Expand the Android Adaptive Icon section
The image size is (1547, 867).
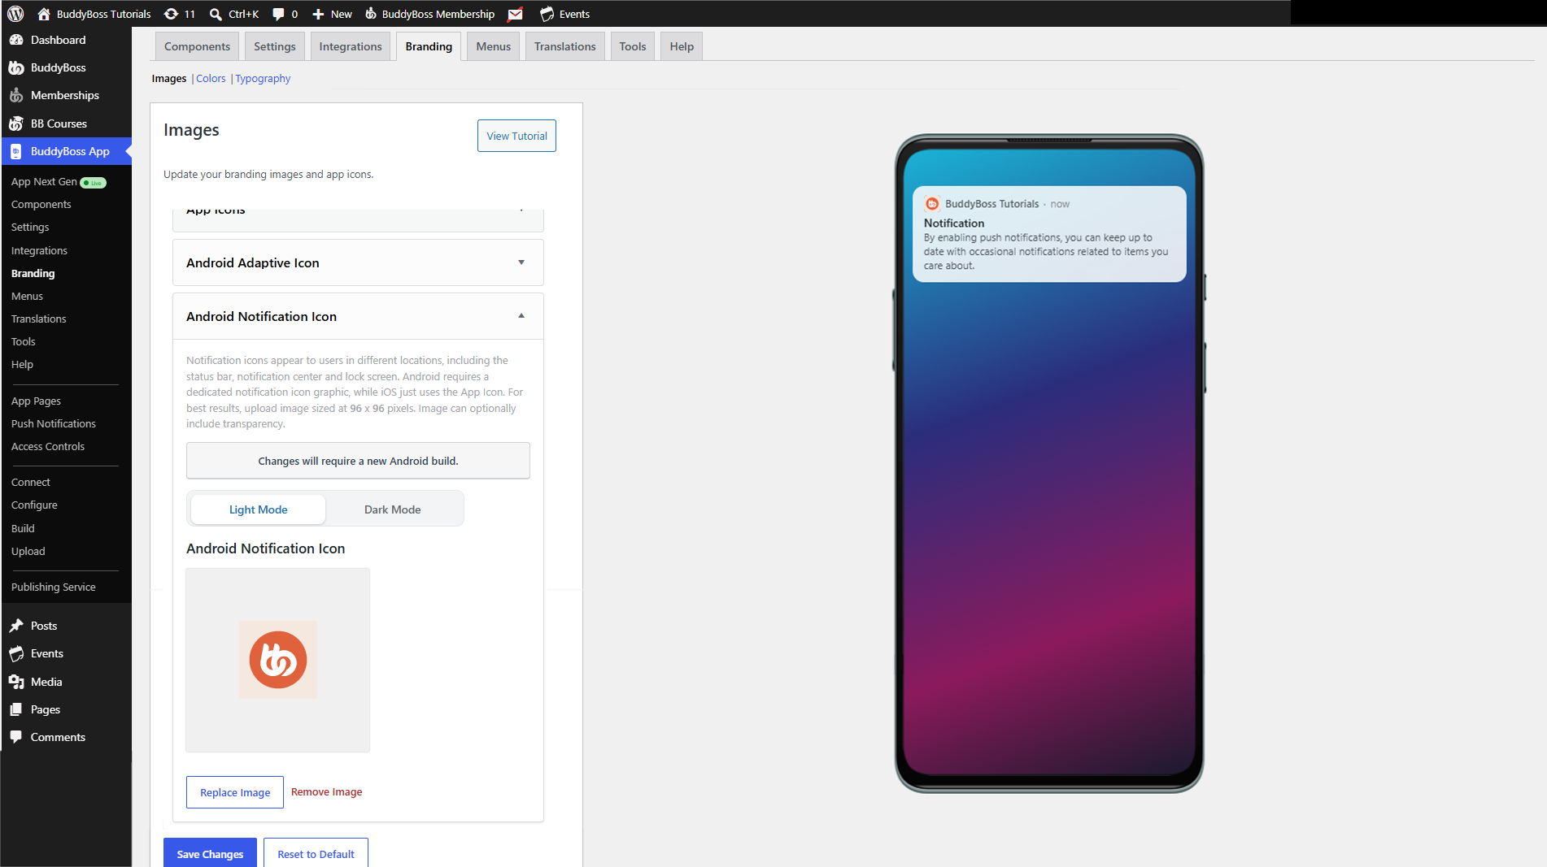pyautogui.click(x=359, y=262)
